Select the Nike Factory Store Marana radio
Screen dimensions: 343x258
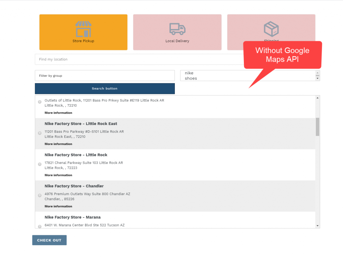point(40,226)
